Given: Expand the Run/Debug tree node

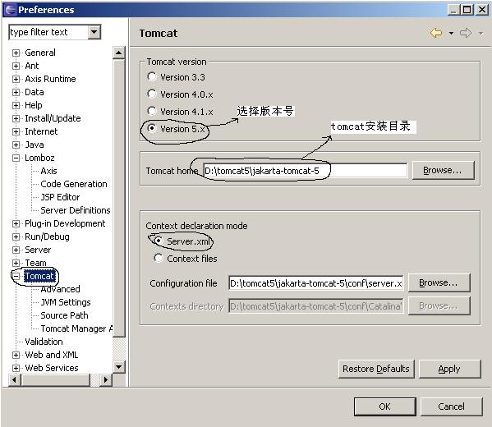Looking at the screenshot, I should point(16,236).
